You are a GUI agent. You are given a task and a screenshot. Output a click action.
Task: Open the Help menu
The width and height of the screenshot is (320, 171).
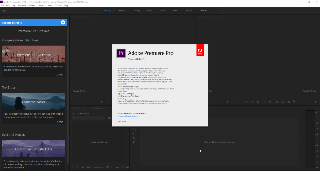66,5
